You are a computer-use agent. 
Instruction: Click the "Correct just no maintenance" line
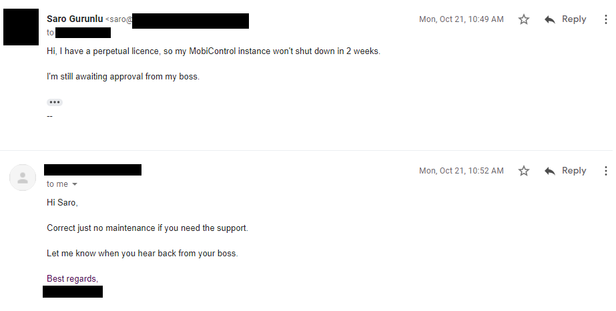click(x=147, y=228)
